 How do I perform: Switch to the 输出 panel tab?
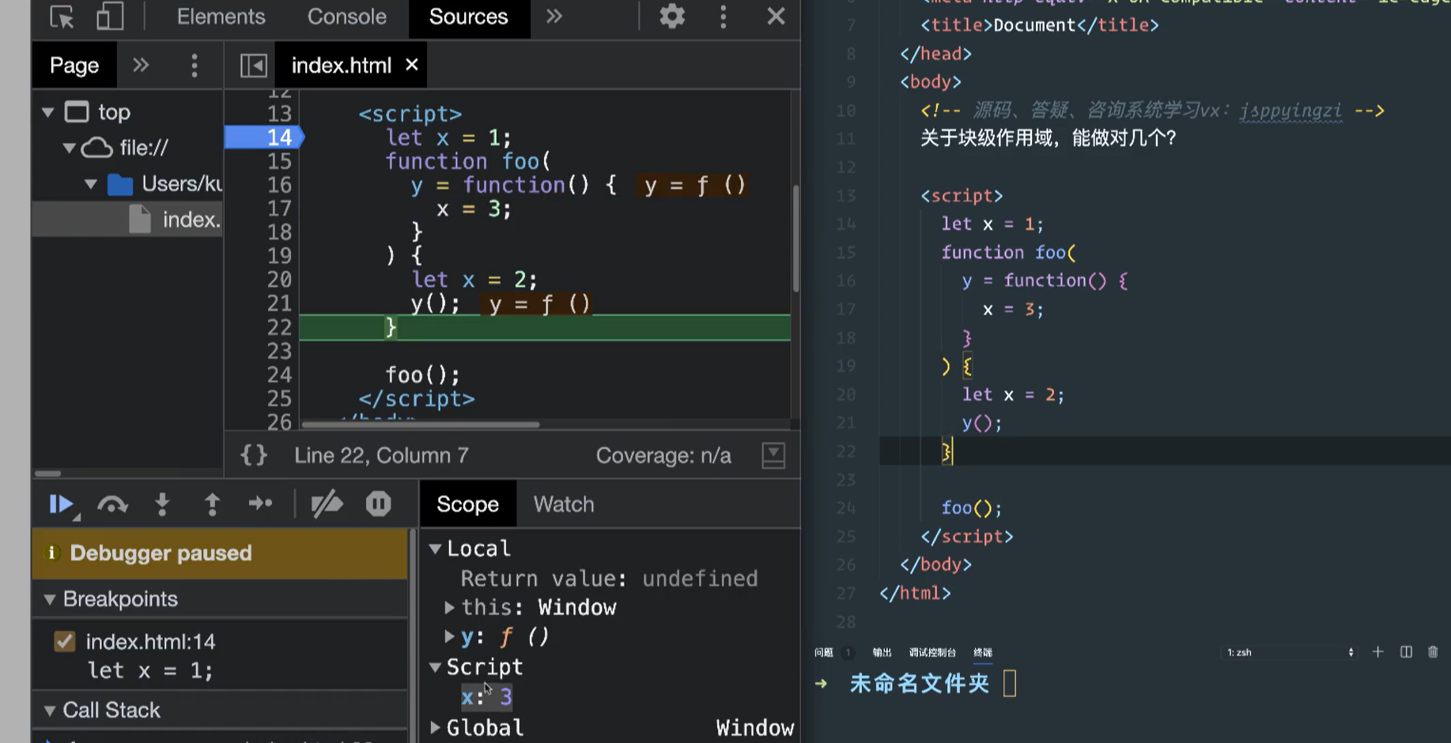tap(882, 652)
